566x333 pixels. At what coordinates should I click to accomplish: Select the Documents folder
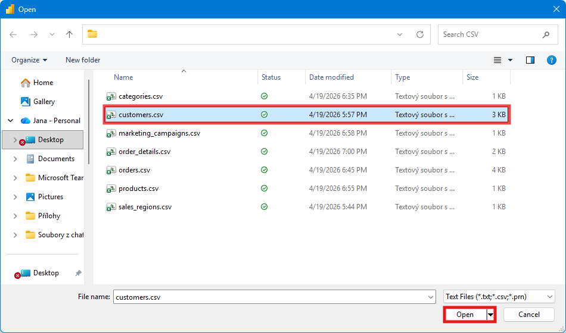click(x=56, y=159)
